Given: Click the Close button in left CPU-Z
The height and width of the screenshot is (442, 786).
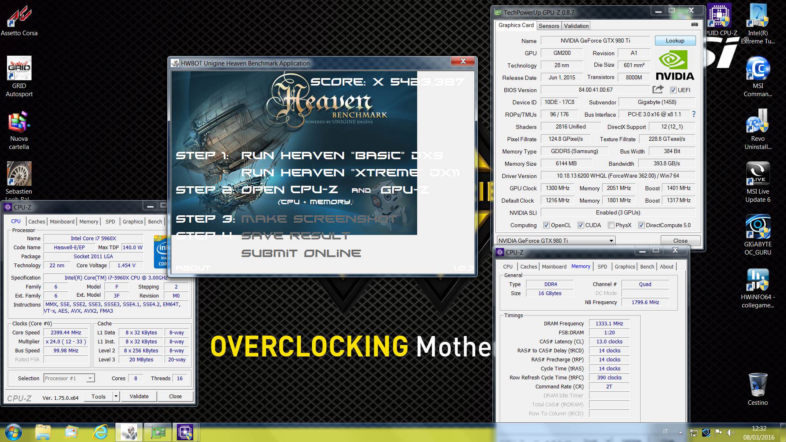Looking at the screenshot, I should (175, 396).
